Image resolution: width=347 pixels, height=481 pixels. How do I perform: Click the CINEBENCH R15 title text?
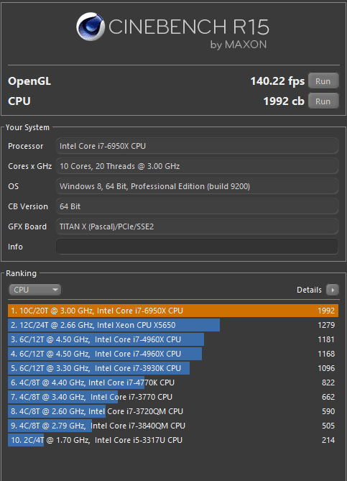click(x=189, y=27)
